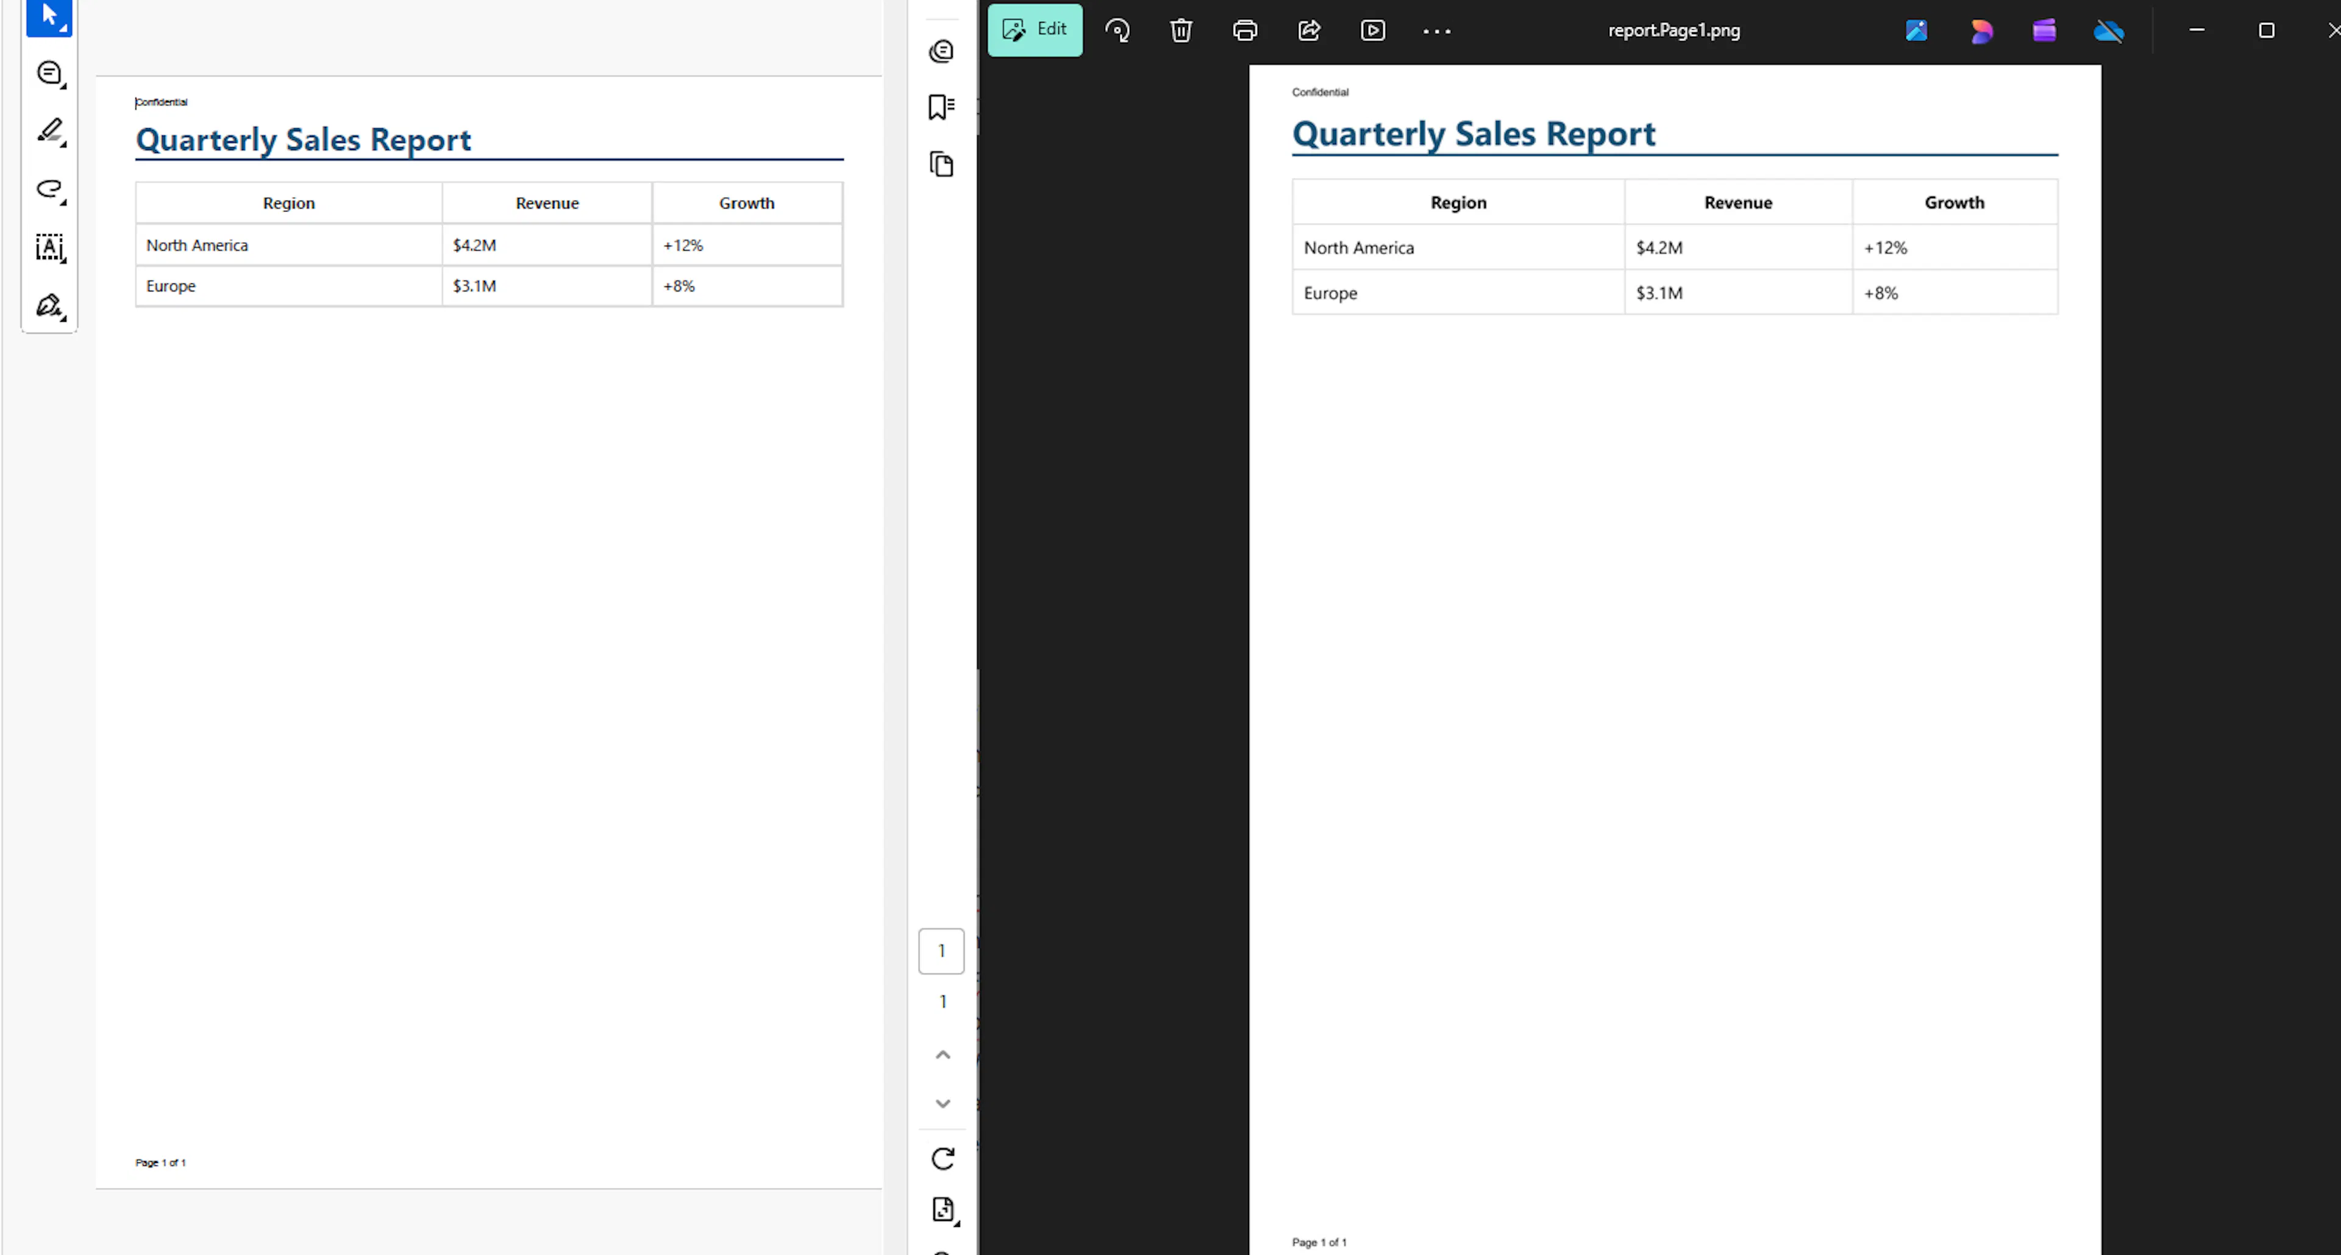Go to previous page with up chevron
Image resolution: width=2341 pixels, height=1255 pixels.
(942, 1055)
